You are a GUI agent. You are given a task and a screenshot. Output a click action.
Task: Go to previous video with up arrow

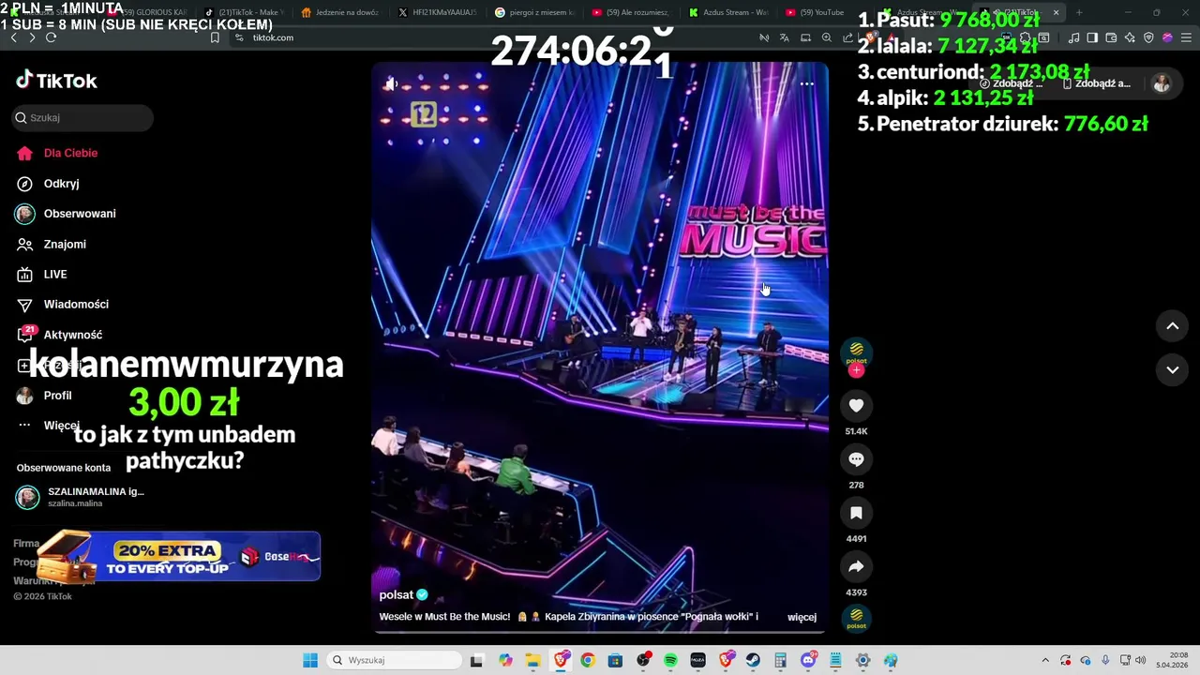tap(1172, 326)
